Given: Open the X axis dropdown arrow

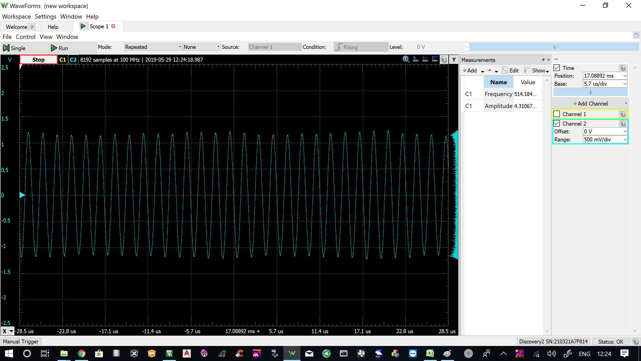Looking at the screenshot, I should coord(11,331).
